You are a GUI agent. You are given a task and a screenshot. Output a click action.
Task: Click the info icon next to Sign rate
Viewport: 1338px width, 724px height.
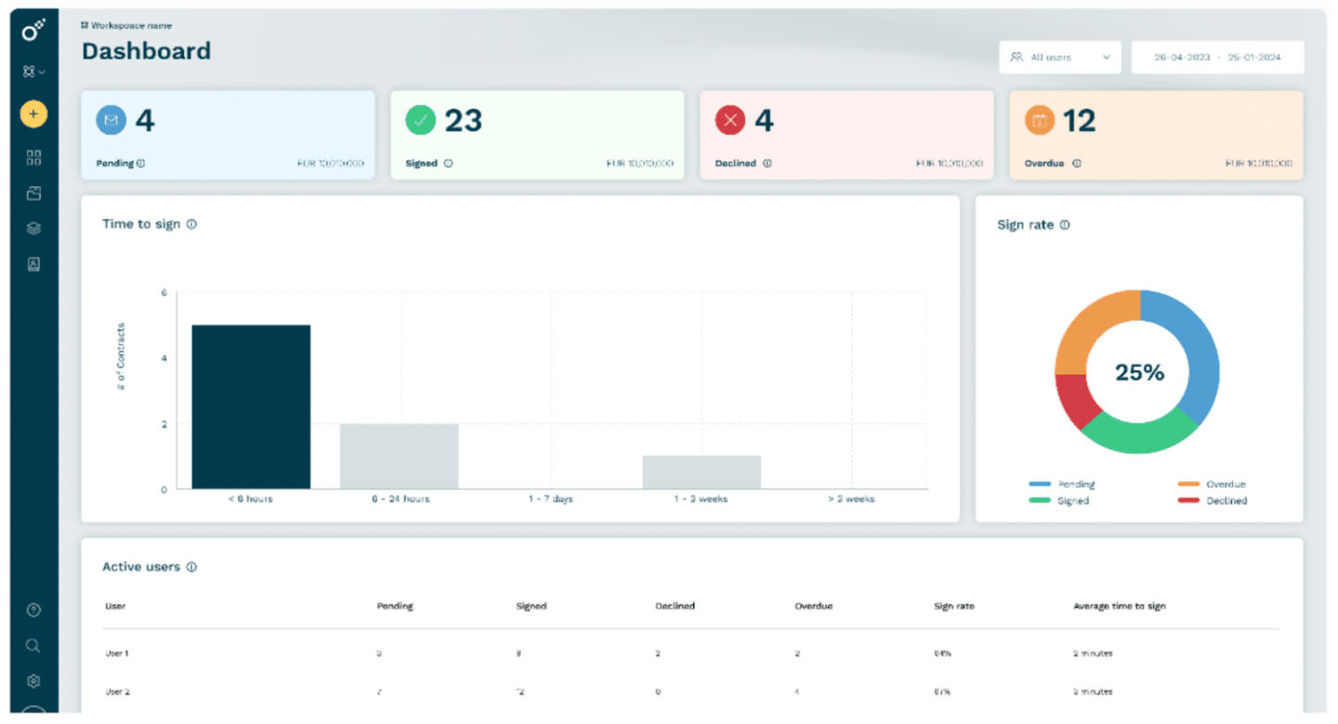pos(1065,225)
